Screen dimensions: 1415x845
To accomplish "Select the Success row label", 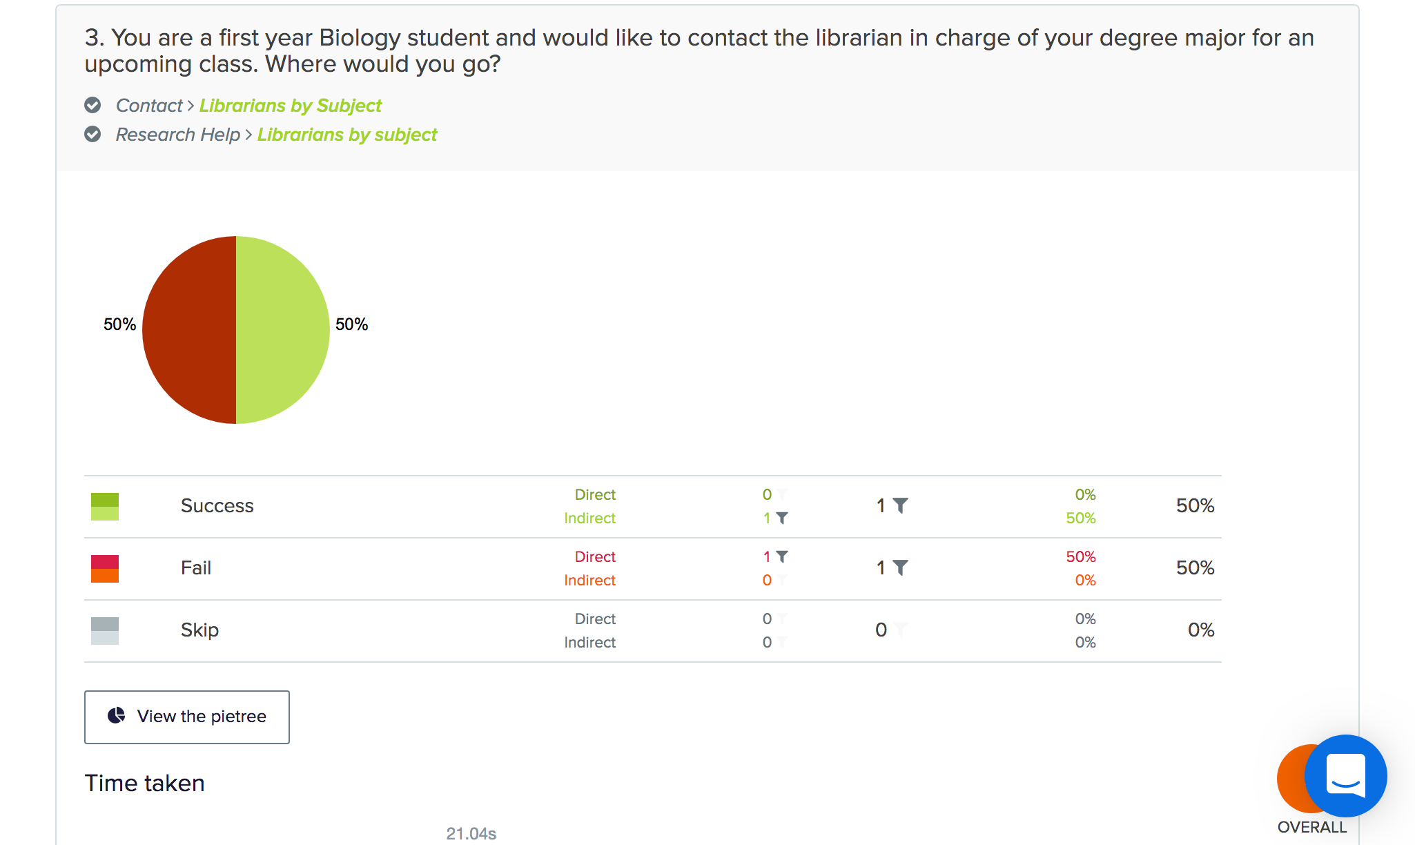I will click(217, 506).
